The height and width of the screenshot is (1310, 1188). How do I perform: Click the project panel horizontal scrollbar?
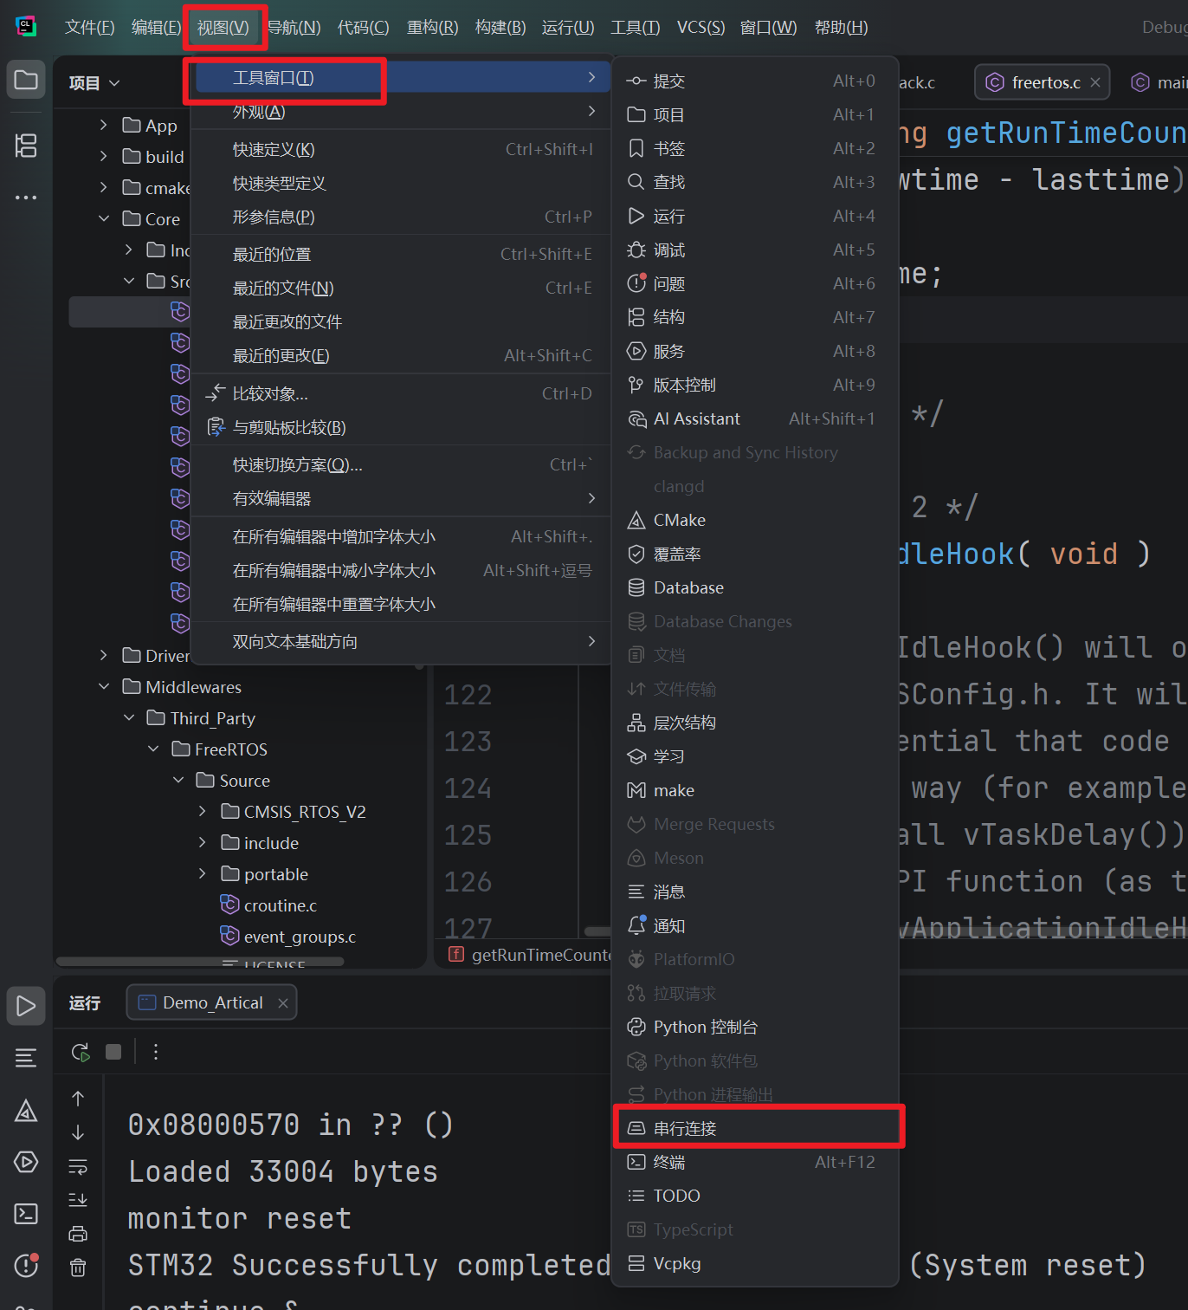click(200, 961)
